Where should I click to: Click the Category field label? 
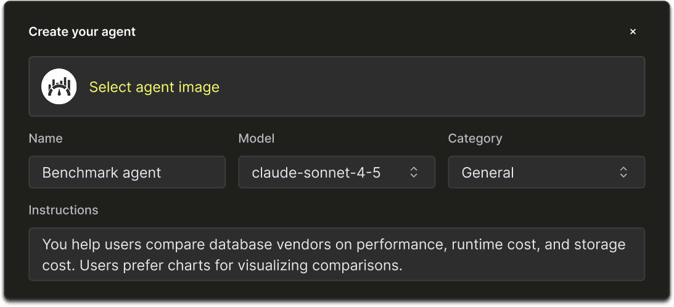click(475, 139)
